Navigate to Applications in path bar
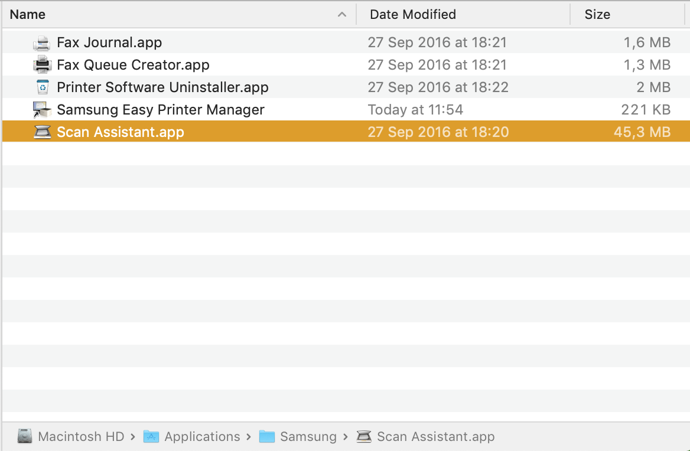The width and height of the screenshot is (690, 451). click(202, 437)
